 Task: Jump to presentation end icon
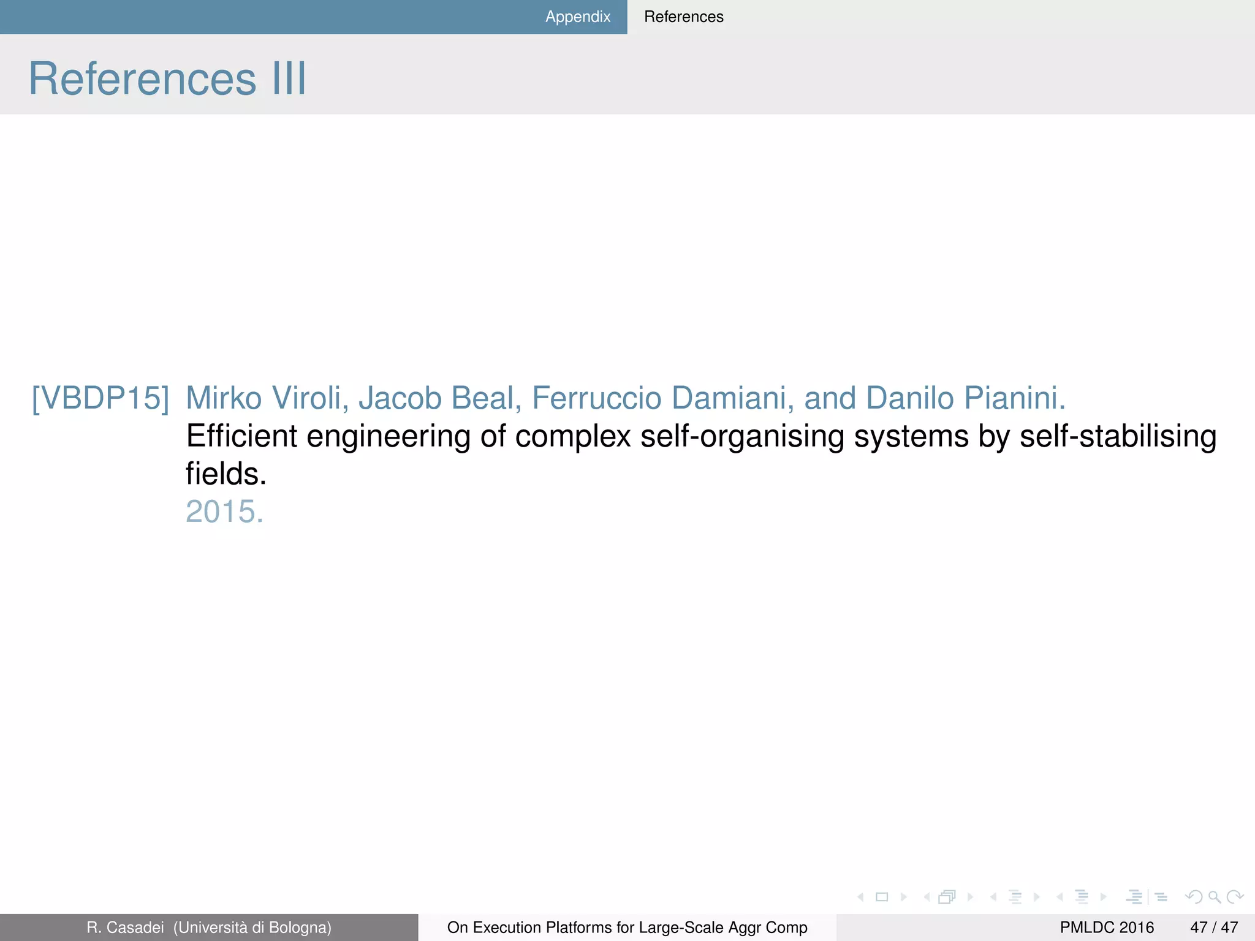point(1161,897)
